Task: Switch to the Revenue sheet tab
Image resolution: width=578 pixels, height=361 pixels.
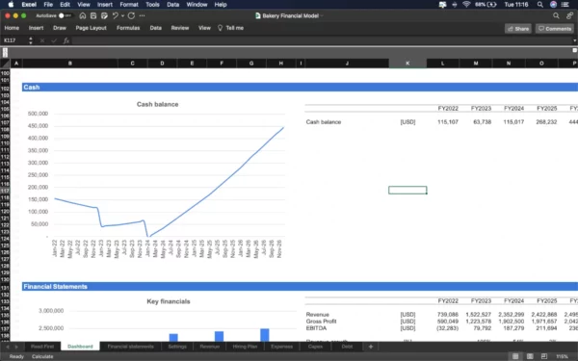Action: (x=209, y=347)
